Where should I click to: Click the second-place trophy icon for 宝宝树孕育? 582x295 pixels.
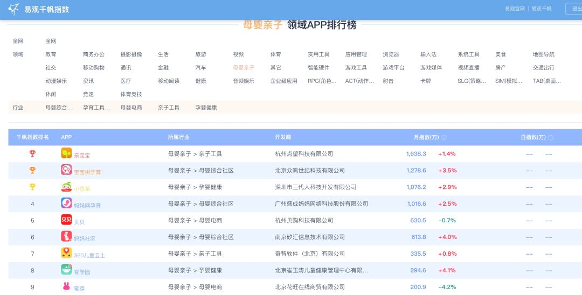pos(32,170)
